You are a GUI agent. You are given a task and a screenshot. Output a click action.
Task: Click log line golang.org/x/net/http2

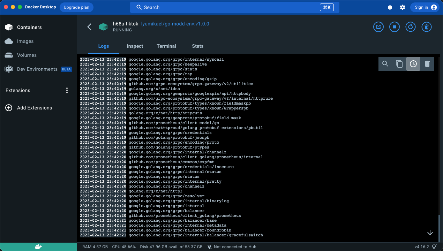[x=156, y=191]
